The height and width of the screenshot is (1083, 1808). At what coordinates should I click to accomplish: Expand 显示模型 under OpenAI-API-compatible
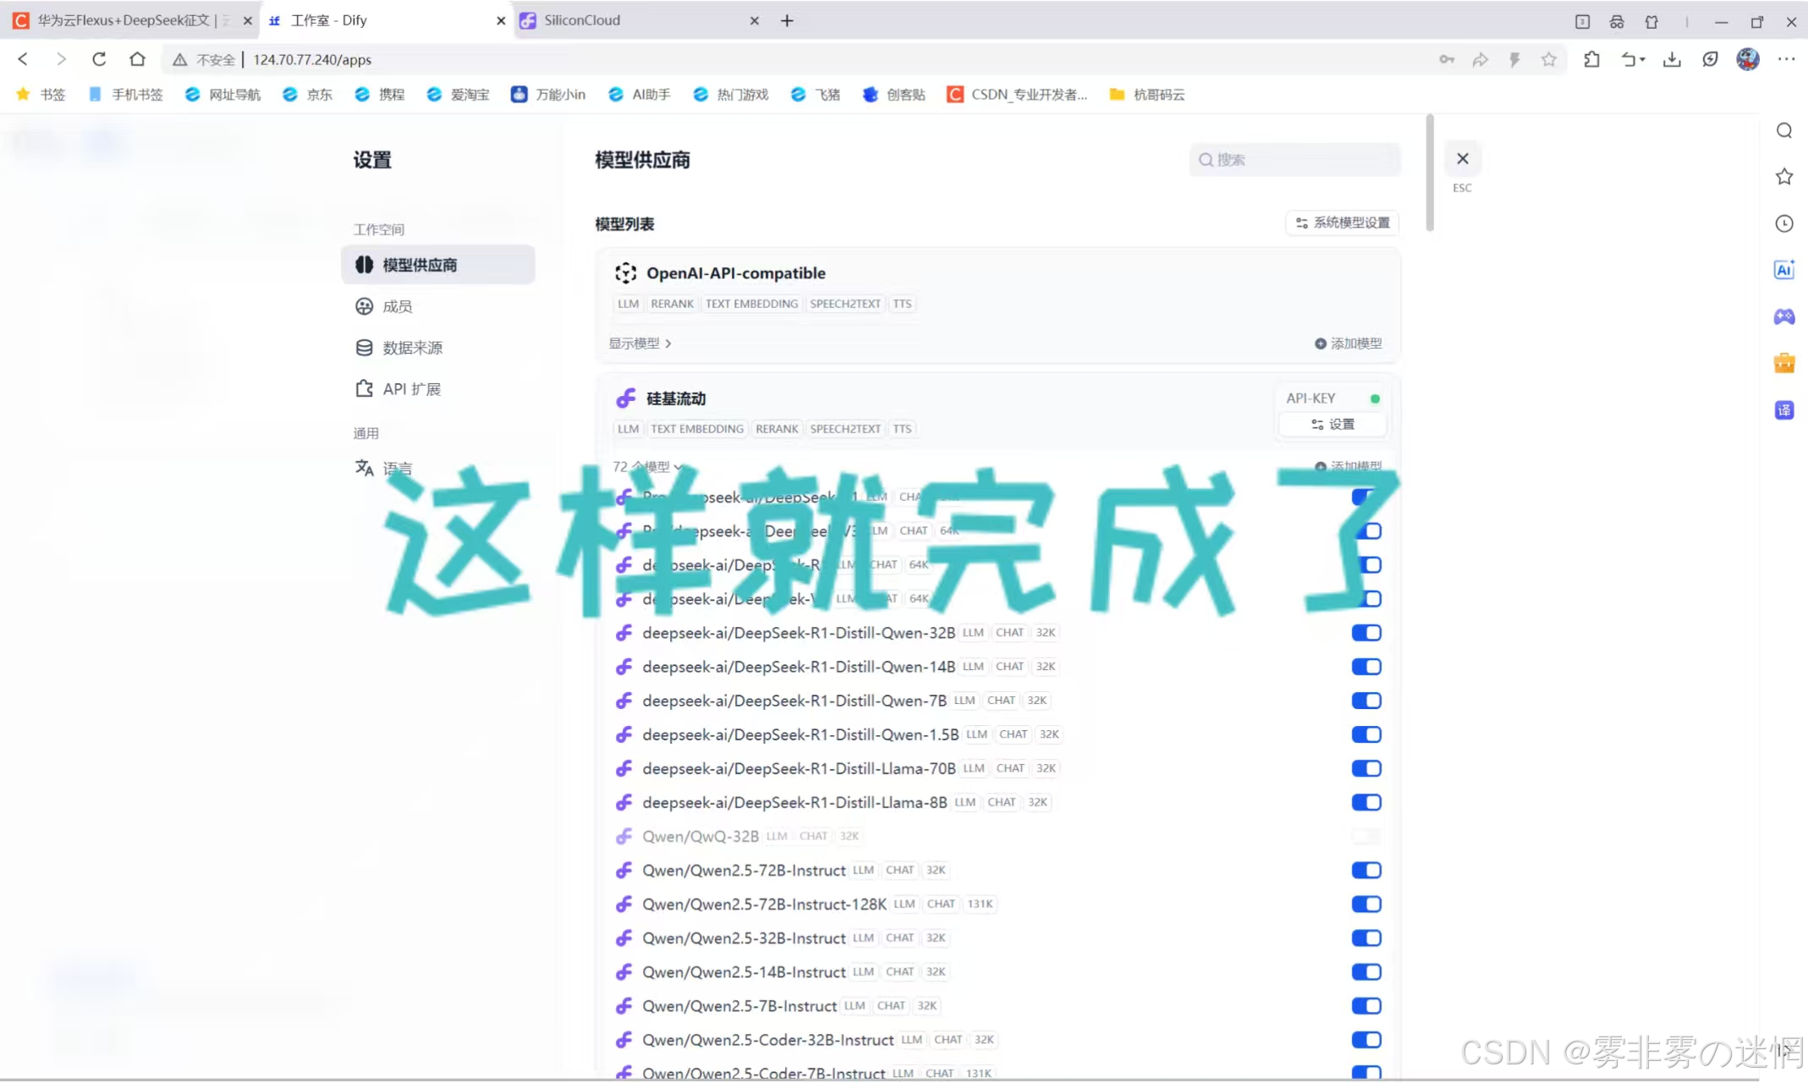coord(640,343)
